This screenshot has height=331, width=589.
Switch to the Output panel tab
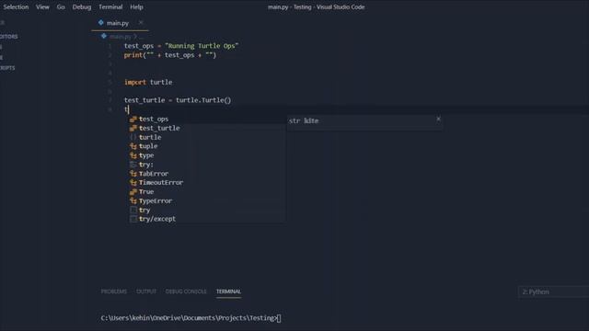(146, 291)
